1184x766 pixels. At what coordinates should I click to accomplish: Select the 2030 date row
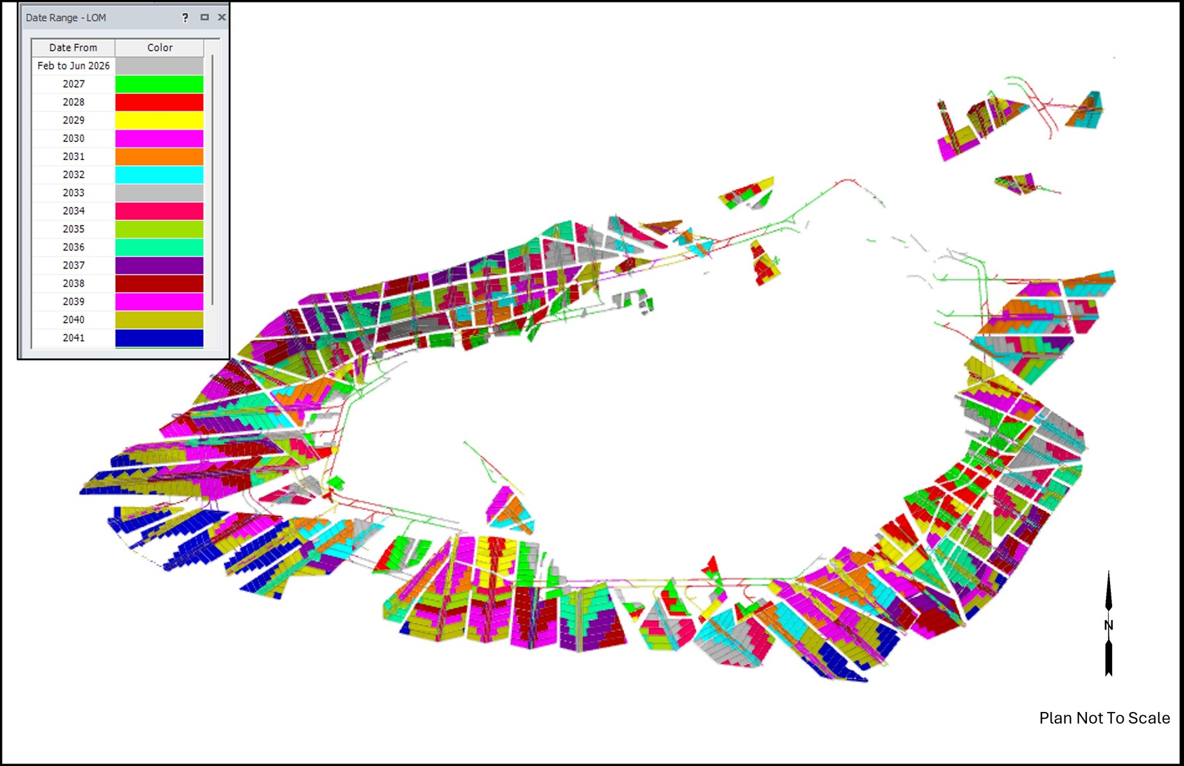click(x=118, y=138)
